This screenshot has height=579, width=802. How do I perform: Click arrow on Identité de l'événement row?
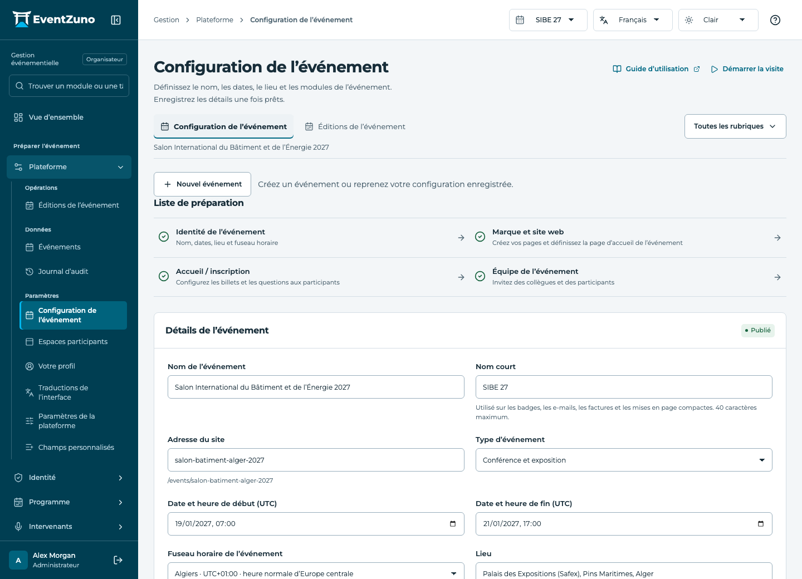tap(461, 238)
